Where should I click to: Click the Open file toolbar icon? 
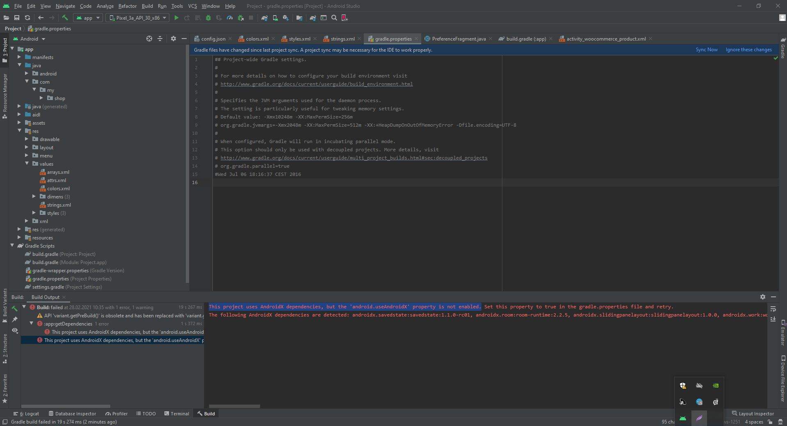6,18
